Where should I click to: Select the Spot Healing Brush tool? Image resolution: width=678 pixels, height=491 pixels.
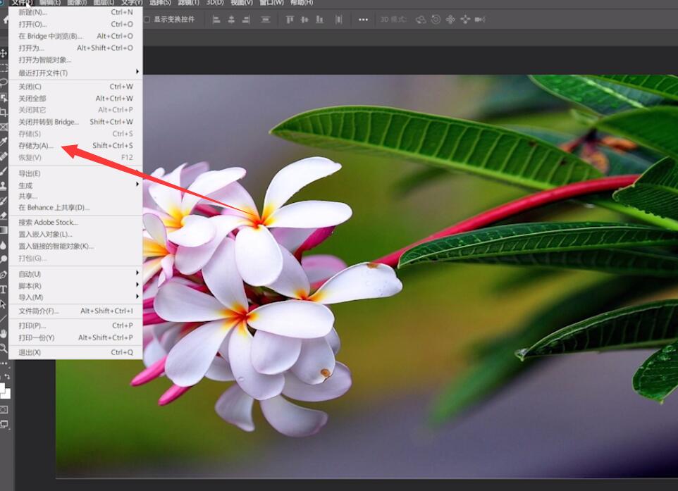click(x=4, y=156)
